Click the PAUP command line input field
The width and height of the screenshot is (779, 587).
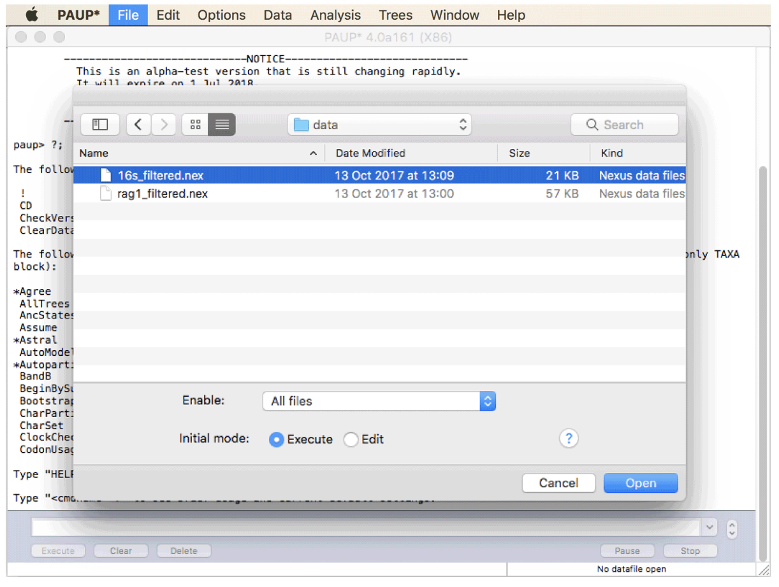366,528
